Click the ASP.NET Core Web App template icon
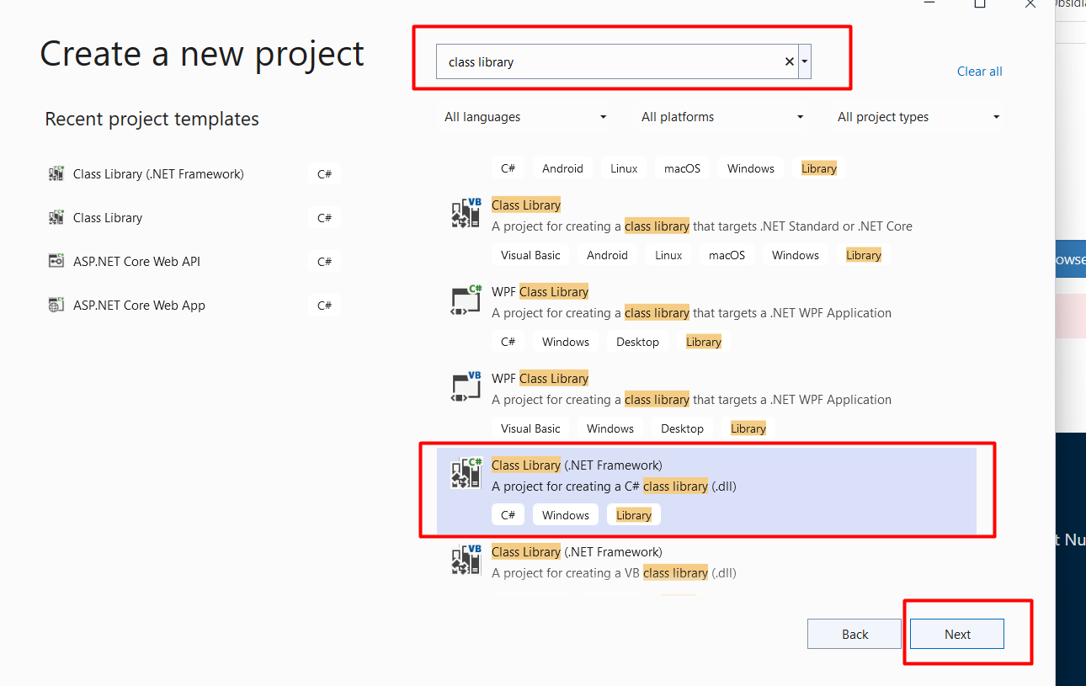Screen dimensions: 1086x686 (56, 306)
